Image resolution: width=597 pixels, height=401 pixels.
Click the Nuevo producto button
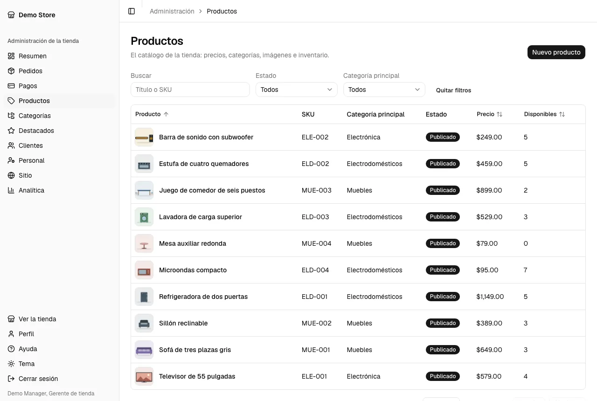click(556, 52)
